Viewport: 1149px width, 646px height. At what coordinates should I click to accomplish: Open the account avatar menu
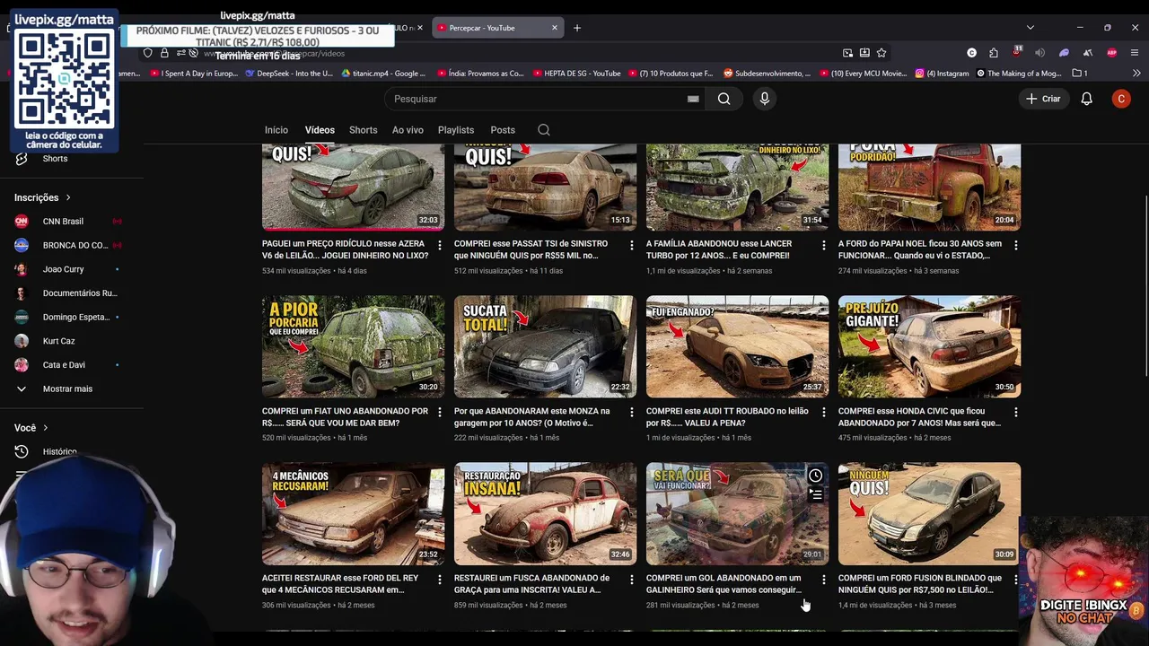1121,99
